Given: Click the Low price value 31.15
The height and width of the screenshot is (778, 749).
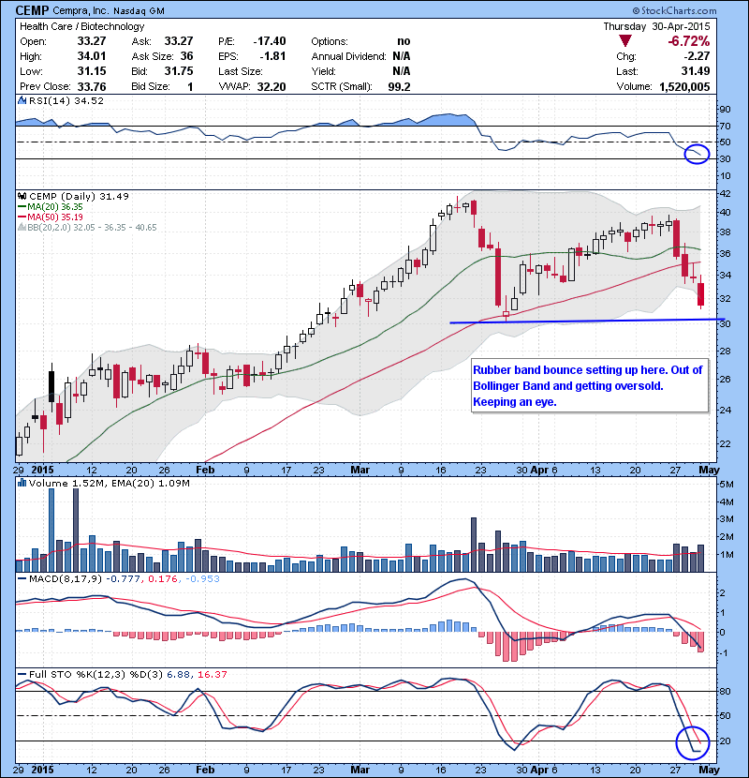Looking at the screenshot, I should (x=92, y=71).
